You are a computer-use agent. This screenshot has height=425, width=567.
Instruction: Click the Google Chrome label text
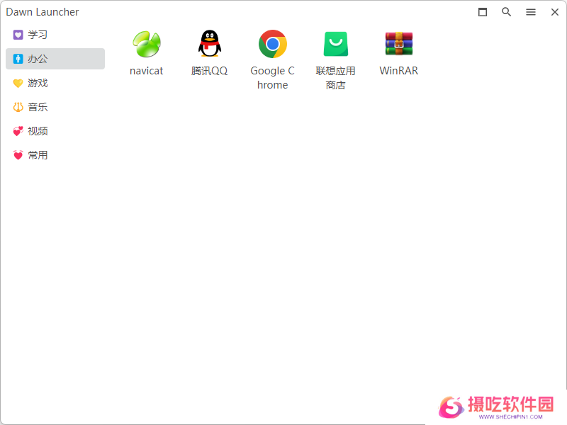click(x=273, y=78)
